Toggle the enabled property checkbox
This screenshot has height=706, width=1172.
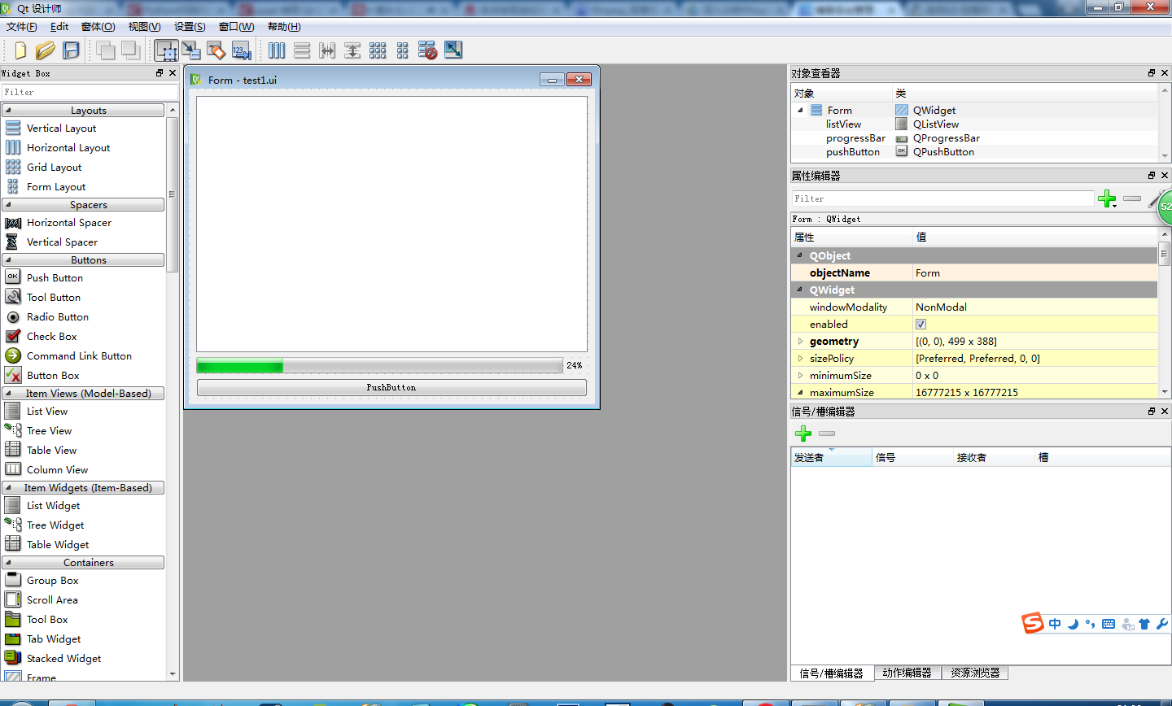921,324
